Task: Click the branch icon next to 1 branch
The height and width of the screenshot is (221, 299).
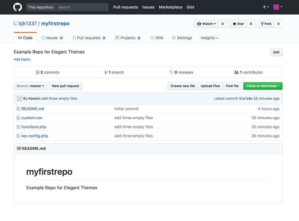Action: [106, 72]
